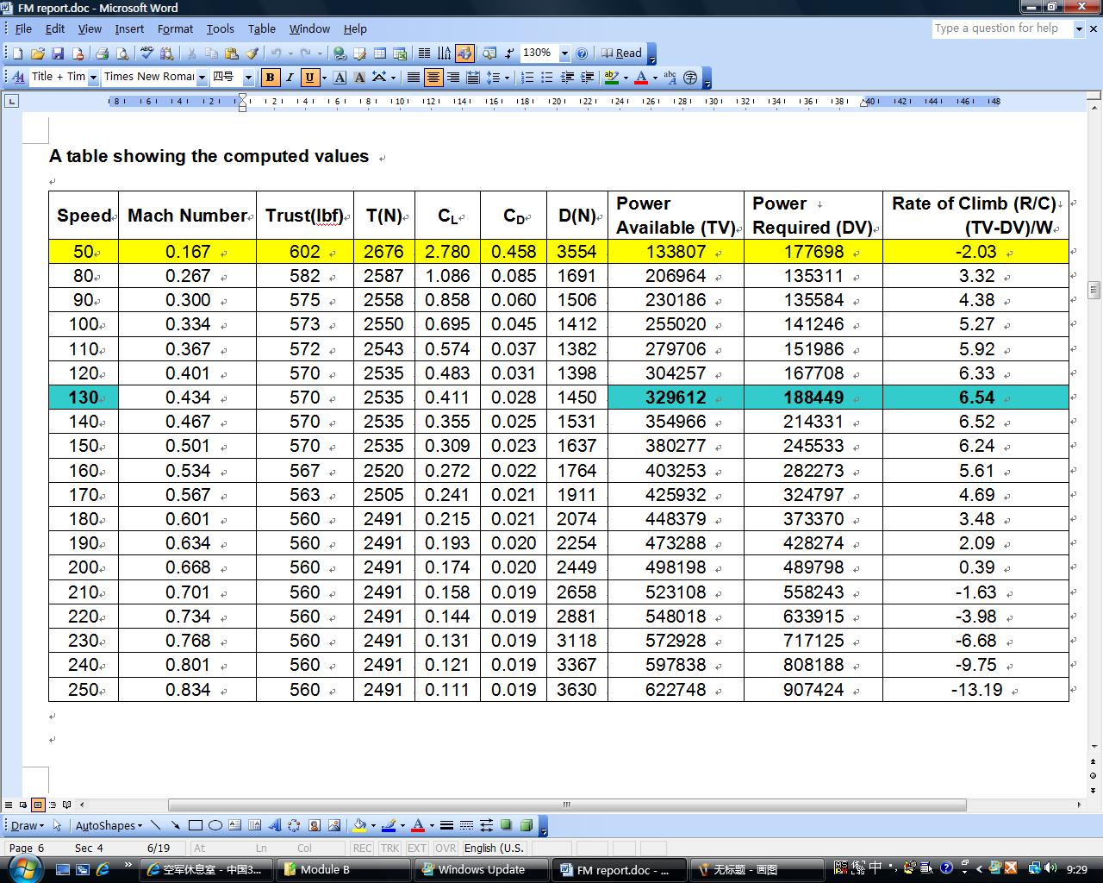Click the Format Painter brush icon
The height and width of the screenshot is (883, 1103).
pyautogui.click(x=252, y=53)
